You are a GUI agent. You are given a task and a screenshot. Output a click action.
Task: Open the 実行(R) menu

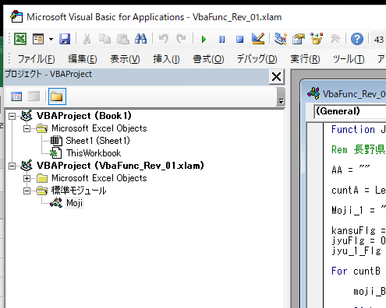coord(305,59)
